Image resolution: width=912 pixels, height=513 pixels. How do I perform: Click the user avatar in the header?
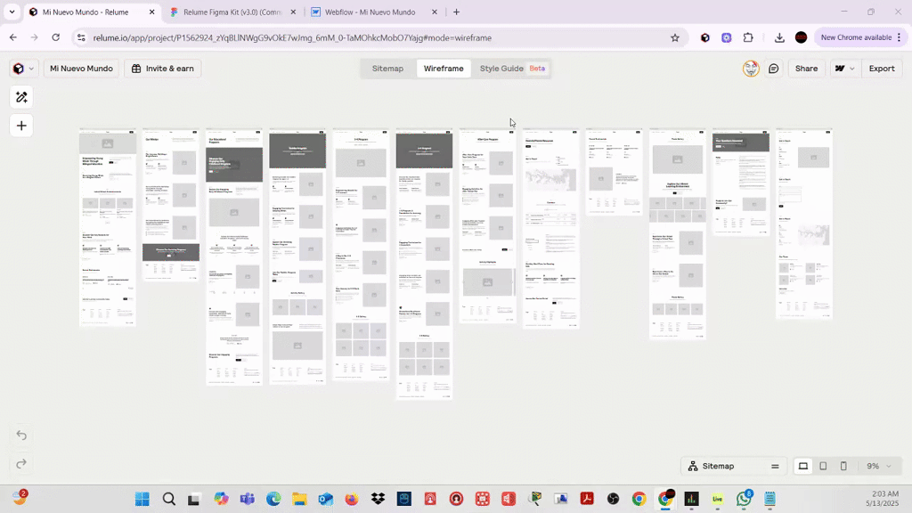(x=751, y=69)
